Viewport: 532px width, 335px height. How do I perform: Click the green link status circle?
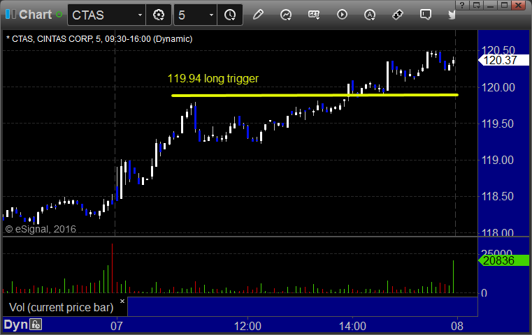[x=59, y=15]
